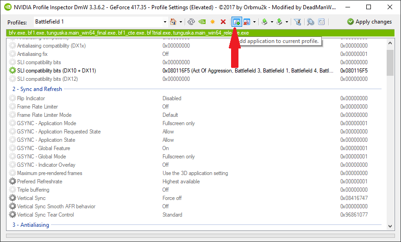Open the import options dropdown arrow
This screenshot has height=242, width=401.
tap(287, 22)
